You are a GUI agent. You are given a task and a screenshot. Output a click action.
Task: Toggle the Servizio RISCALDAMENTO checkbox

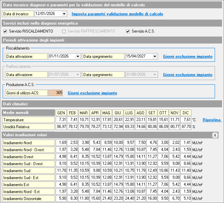tap(5, 31)
